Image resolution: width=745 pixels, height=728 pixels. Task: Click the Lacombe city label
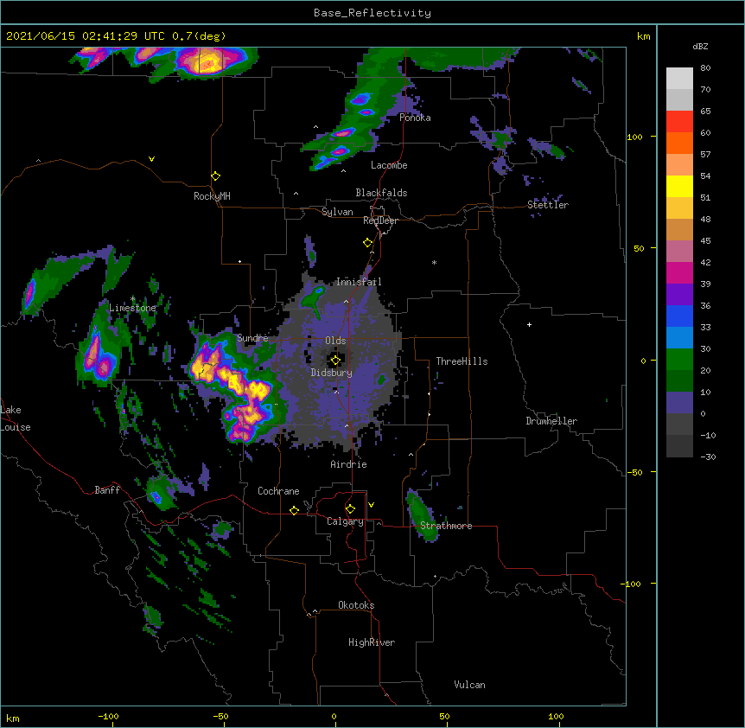(389, 165)
